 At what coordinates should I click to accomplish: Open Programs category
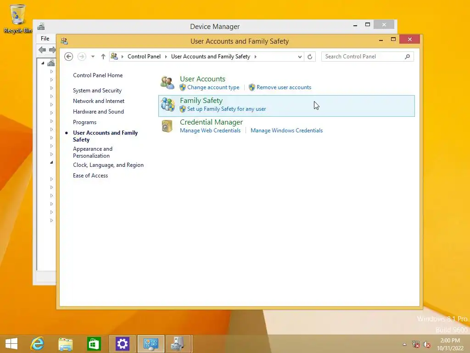pos(84,122)
